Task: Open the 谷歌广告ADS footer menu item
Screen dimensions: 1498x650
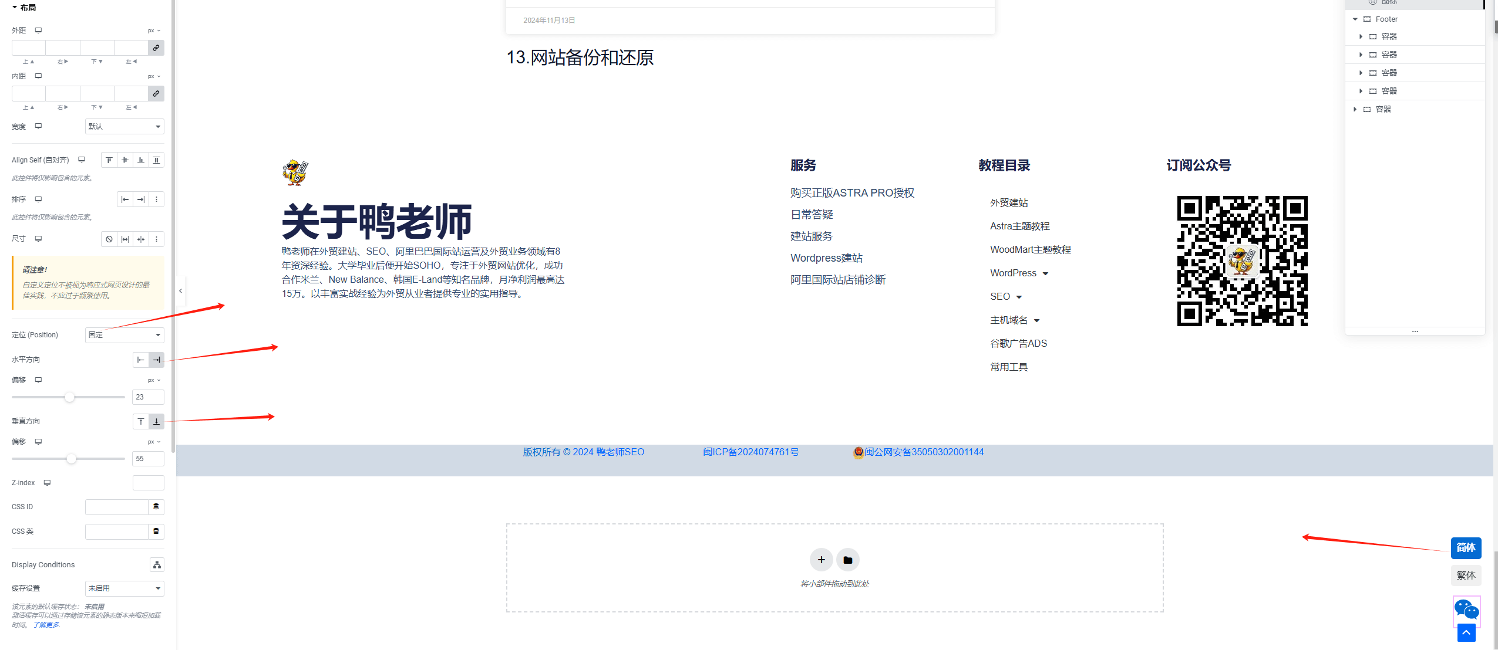Action: click(x=1019, y=343)
